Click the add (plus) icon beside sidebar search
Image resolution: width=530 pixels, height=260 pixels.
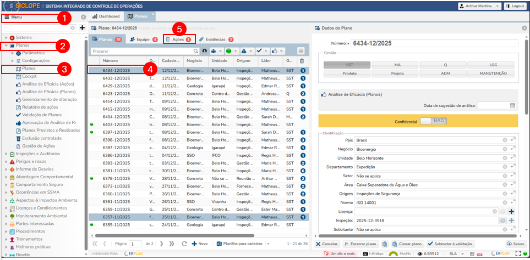coord(82,27)
